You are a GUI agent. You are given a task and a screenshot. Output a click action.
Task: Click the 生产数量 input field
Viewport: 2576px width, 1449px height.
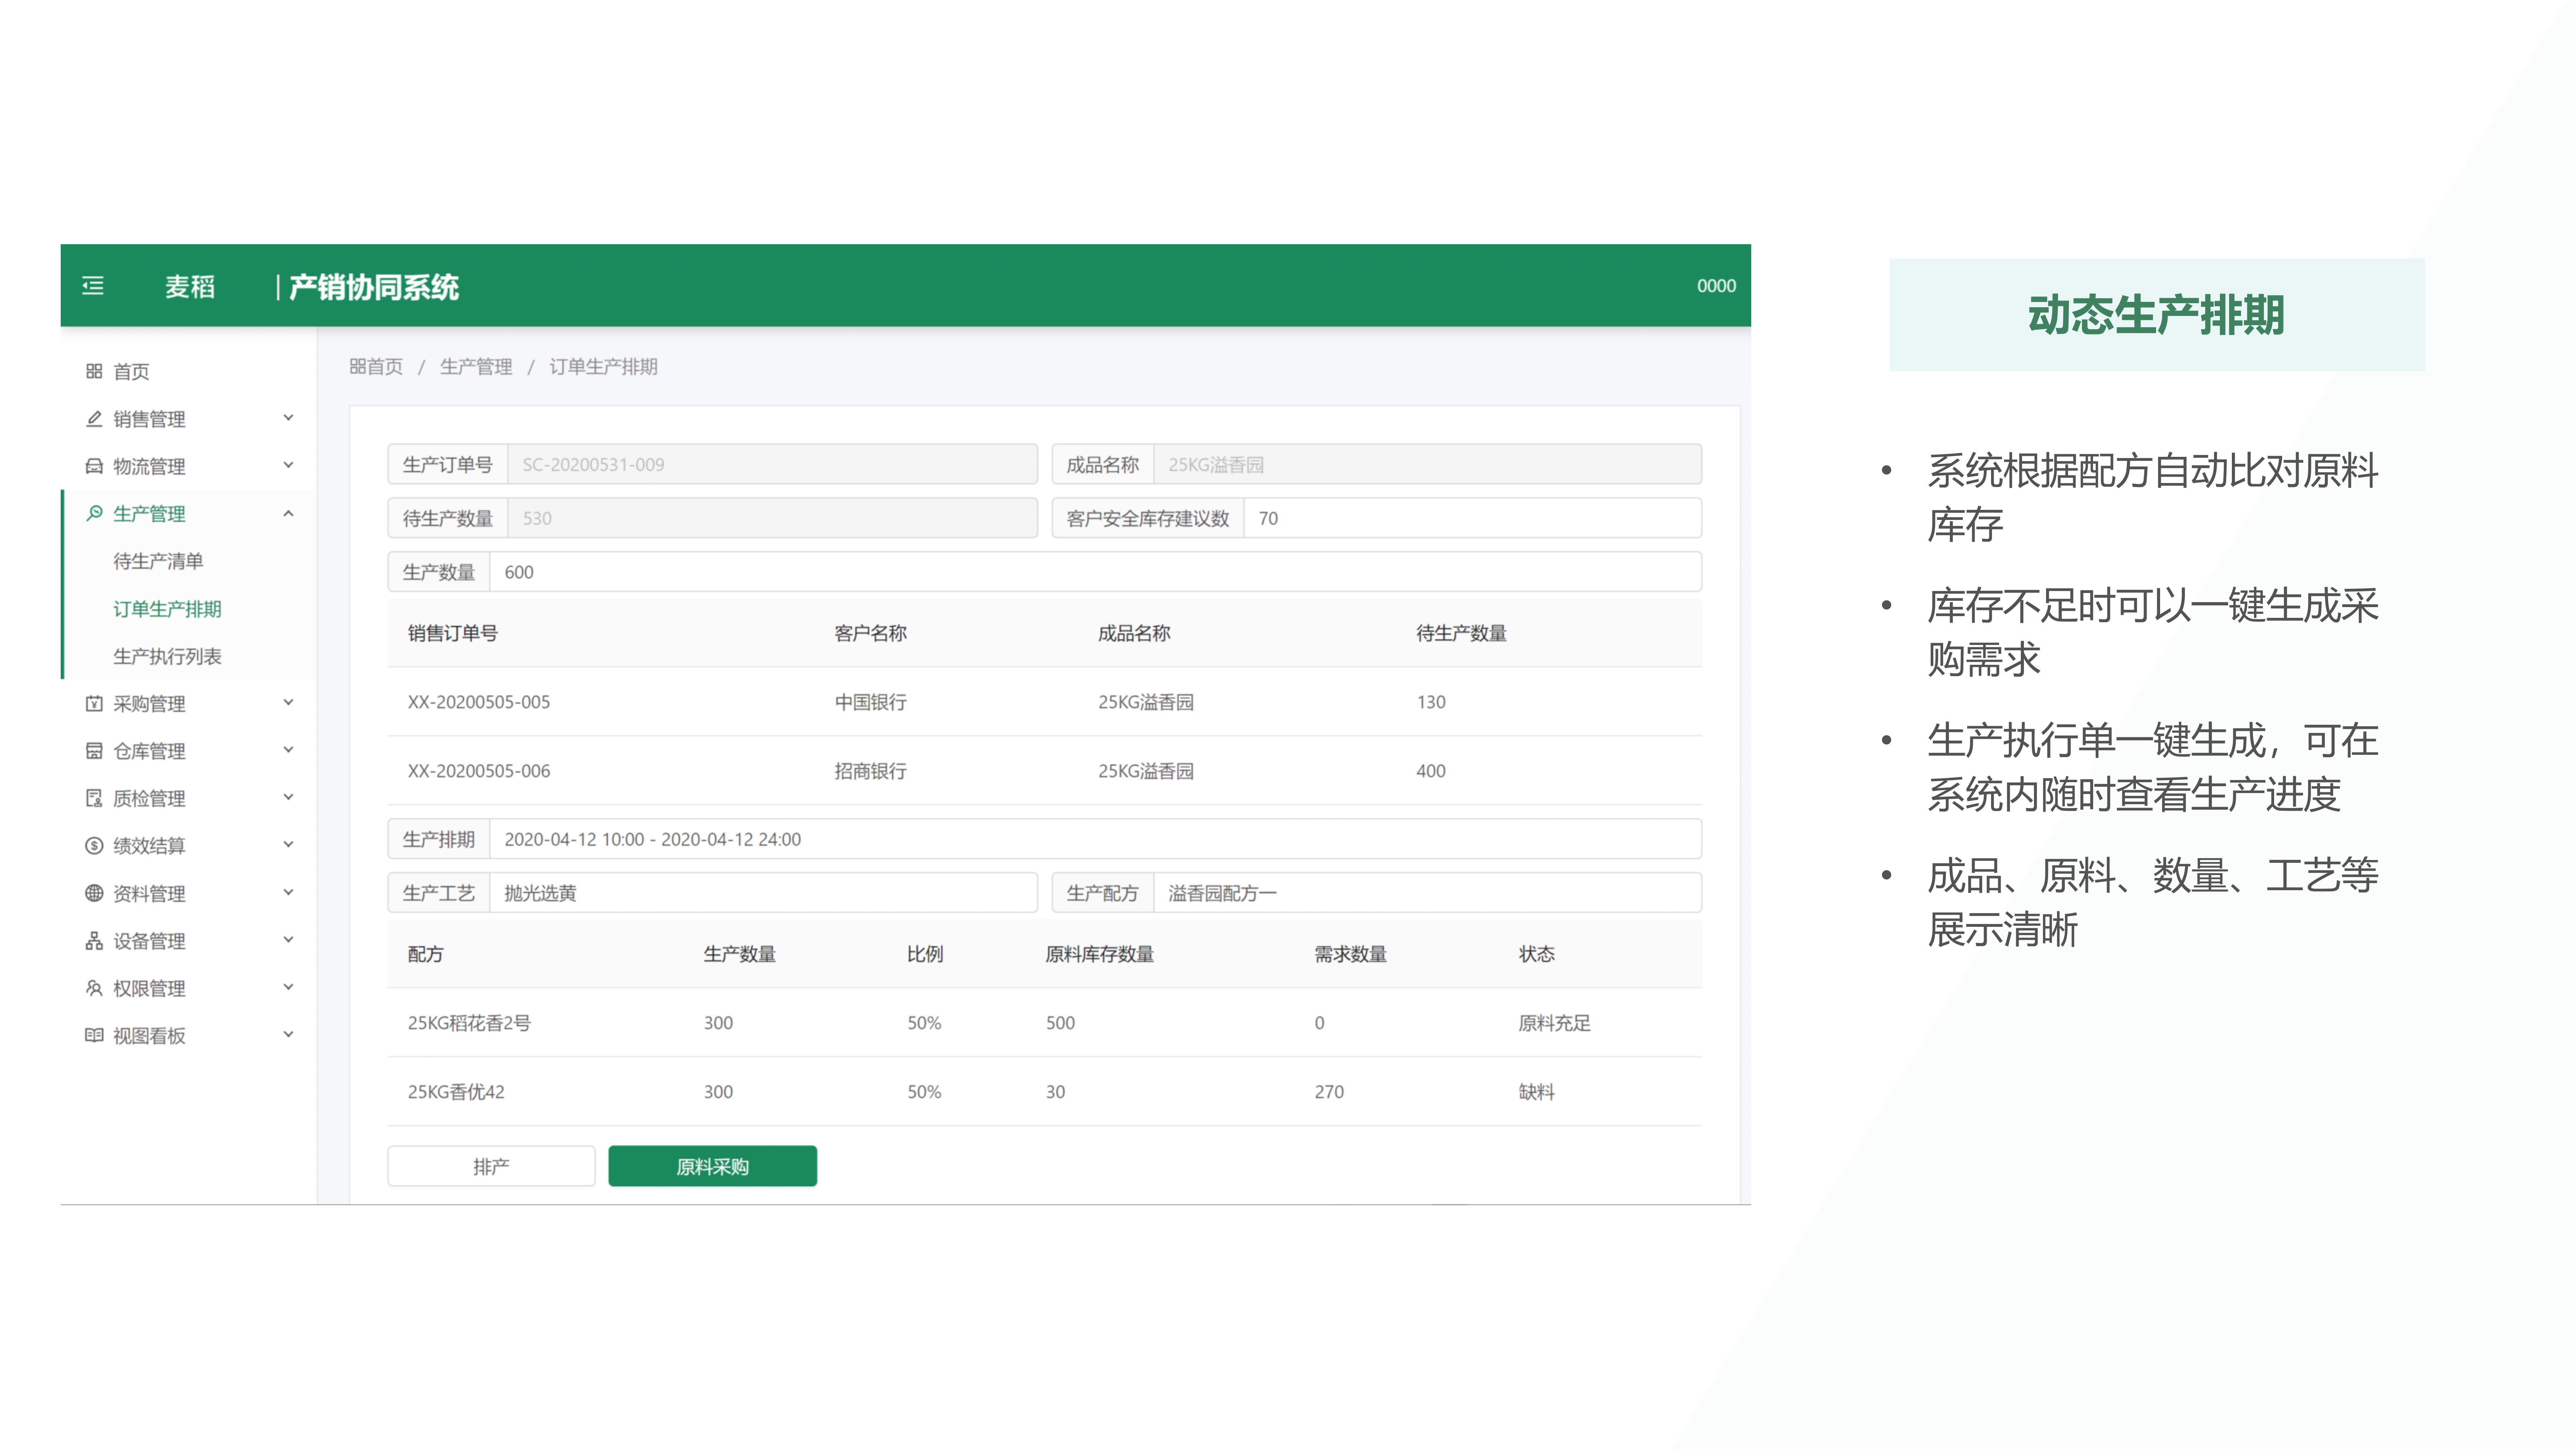[x=1095, y=572]
